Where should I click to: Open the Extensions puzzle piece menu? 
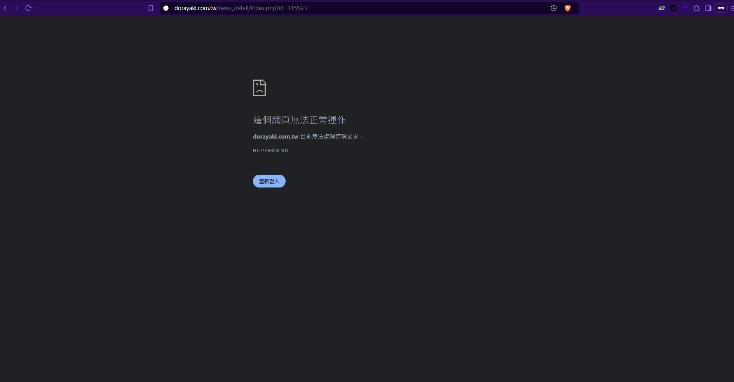click(x=697, y=8)
